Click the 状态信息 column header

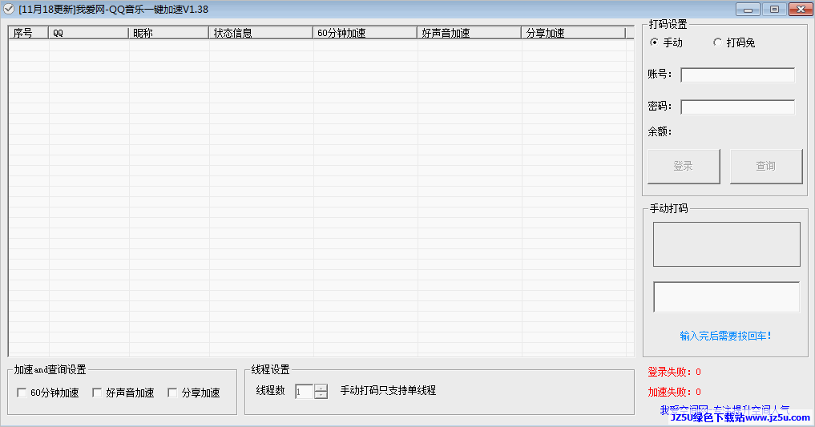(261, 33)
